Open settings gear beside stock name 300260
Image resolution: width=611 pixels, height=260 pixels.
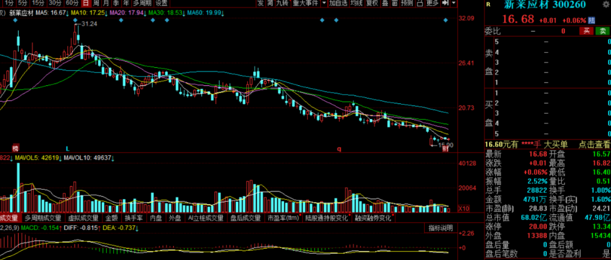(606, 5)
